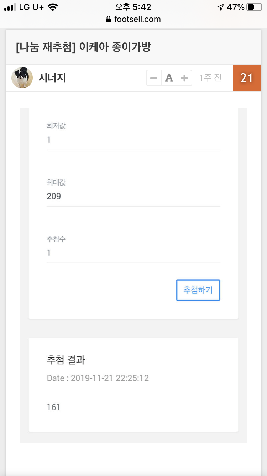This screenshot has height=476, width=267.
Task: Tap the location arrow status icon
Action: (x=220, y=7)
